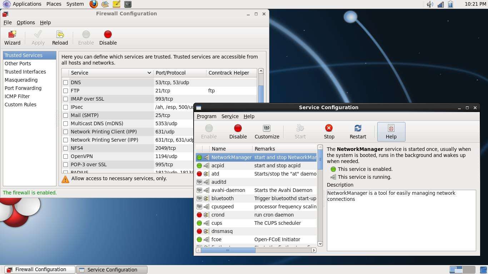
Task: Click the Remarks column header
Action: coord(284,149)
